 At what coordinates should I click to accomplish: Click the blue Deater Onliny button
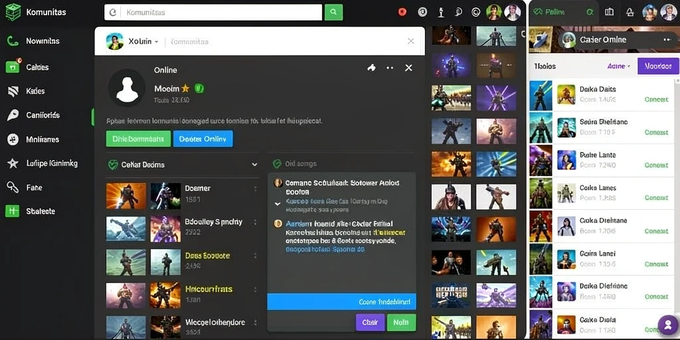(x=203, y=139)
